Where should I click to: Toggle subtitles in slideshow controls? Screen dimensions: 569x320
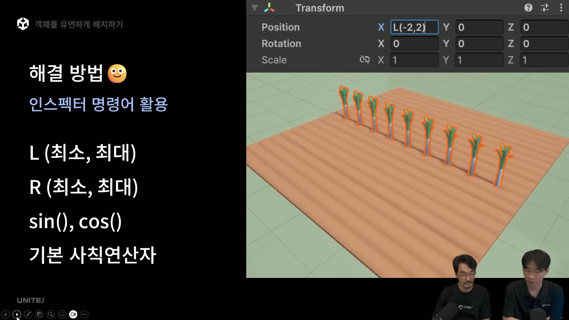62,314
